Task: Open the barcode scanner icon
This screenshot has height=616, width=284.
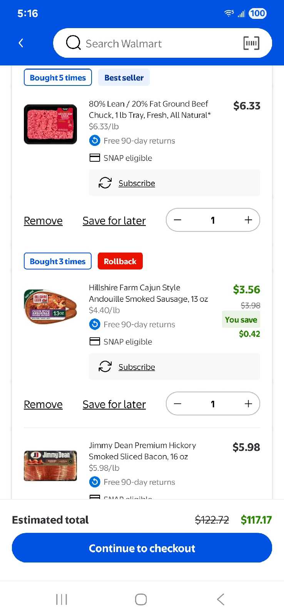Action: 251,43
